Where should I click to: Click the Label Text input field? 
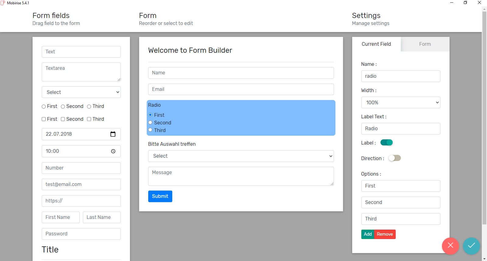pos(401,129)
